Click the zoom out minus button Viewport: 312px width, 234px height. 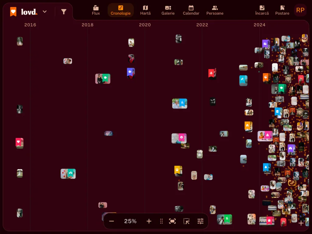coord(112,221)
